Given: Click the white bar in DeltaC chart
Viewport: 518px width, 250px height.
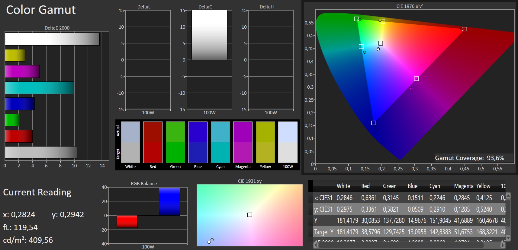Looking at the screenshot, I should [209, 35].
